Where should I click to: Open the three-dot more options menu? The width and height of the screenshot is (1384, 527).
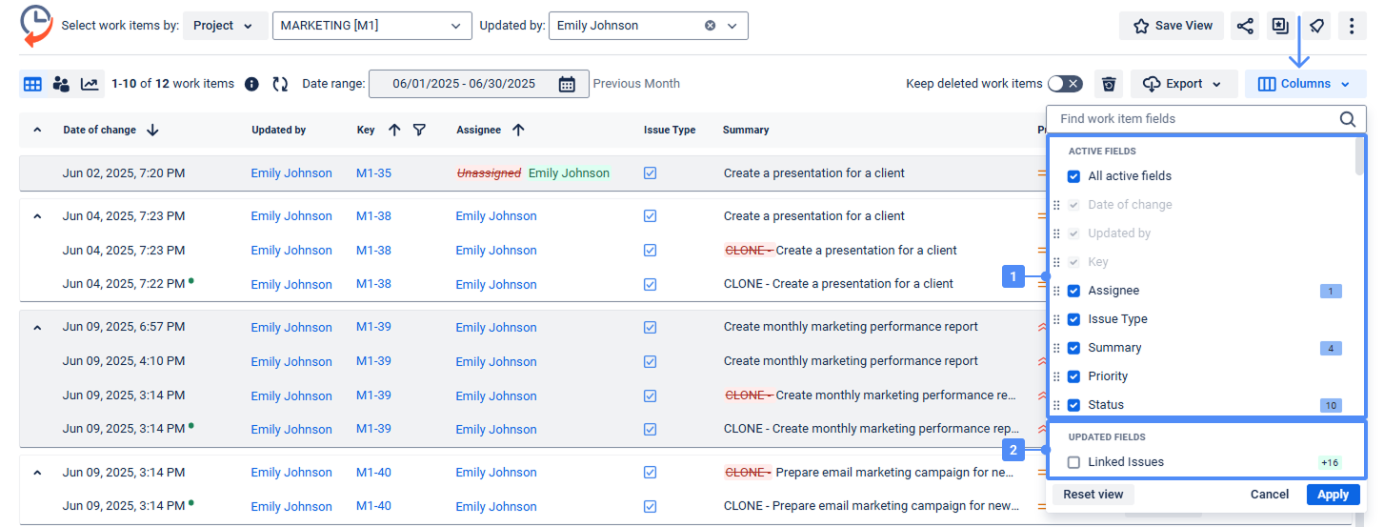[x=1352, y=26]
